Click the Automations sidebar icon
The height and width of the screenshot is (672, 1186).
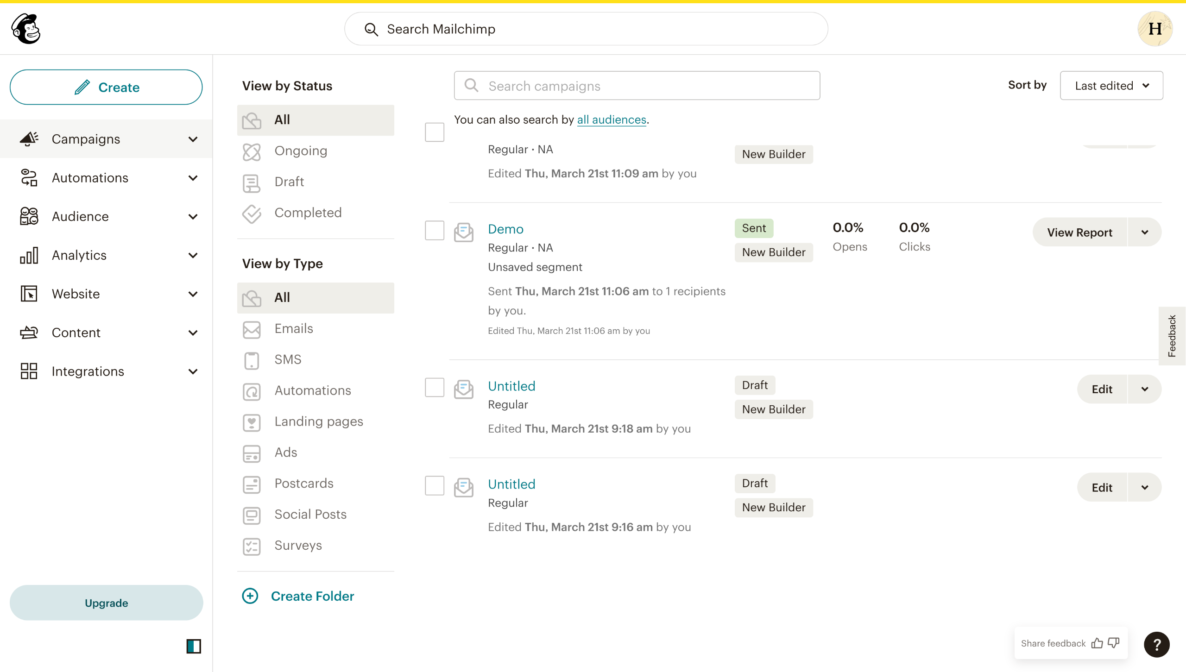pyautogui.click(x=29, y=177)
